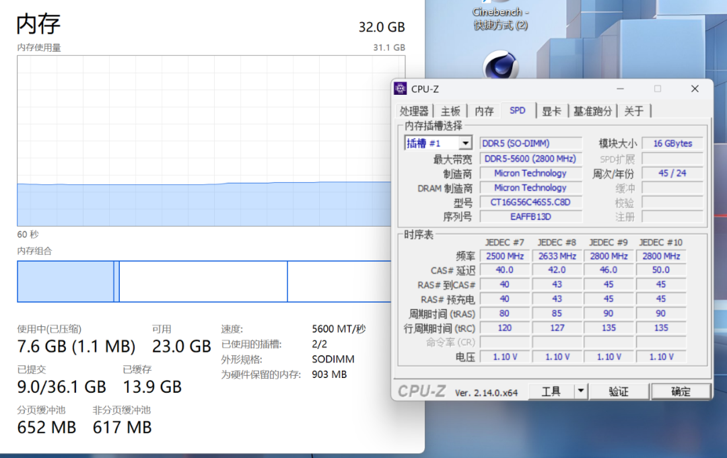Open the 基准跑分 tab
The width and height of the screenshot is (727, 458).
pyautogui.click(x=592, y=111)
